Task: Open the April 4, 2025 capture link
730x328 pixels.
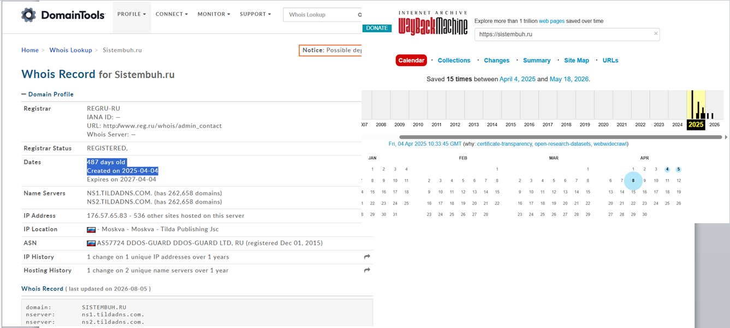Action: pyautogui.click(x=518, y=79)
